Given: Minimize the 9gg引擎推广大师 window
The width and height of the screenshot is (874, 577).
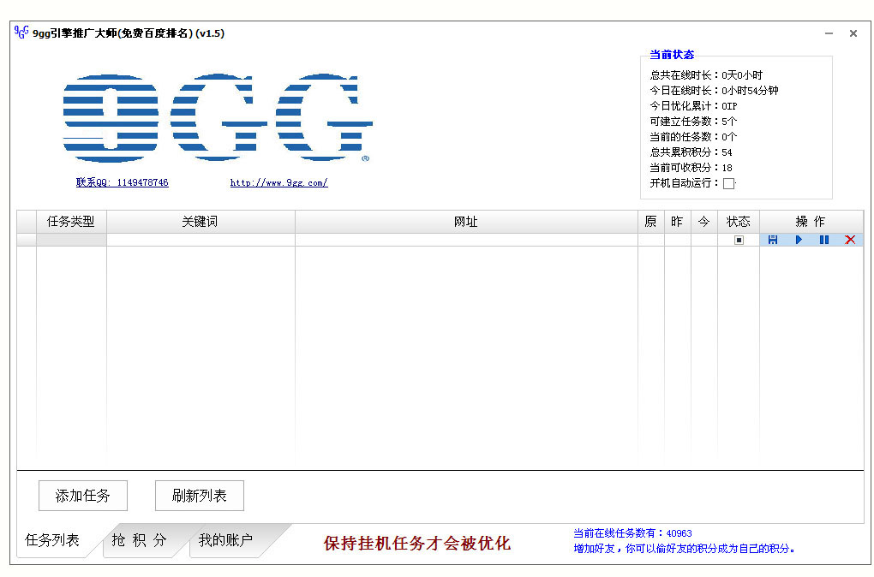Looking at the screenshot, I should pos(829,33).
